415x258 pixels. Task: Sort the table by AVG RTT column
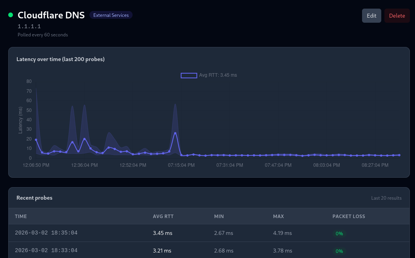coord(163,216)
